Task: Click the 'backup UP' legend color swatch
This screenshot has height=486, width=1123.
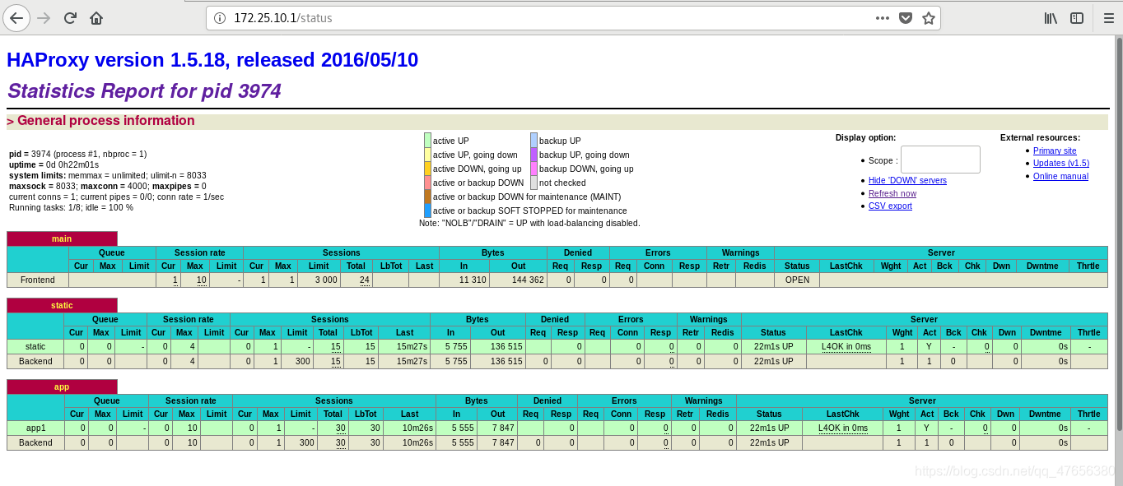Action: pyautogui.click(x=534, y=141)
